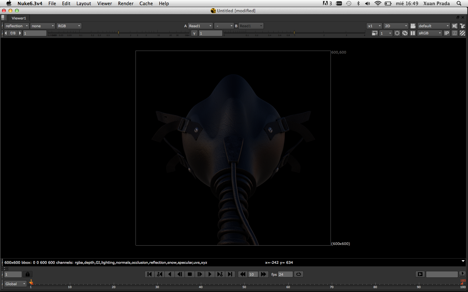Click the gain slider handle
468x292 pixels.
[118, 33]
